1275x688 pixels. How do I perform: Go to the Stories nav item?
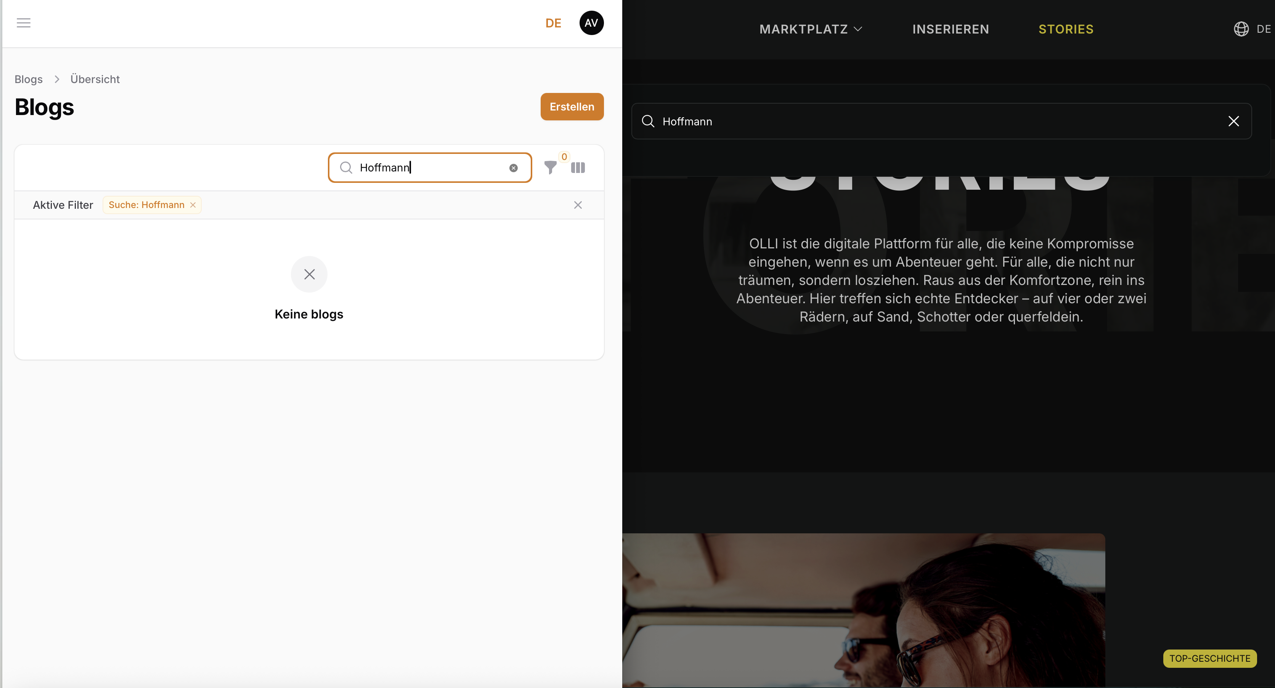coord(1066,29)
